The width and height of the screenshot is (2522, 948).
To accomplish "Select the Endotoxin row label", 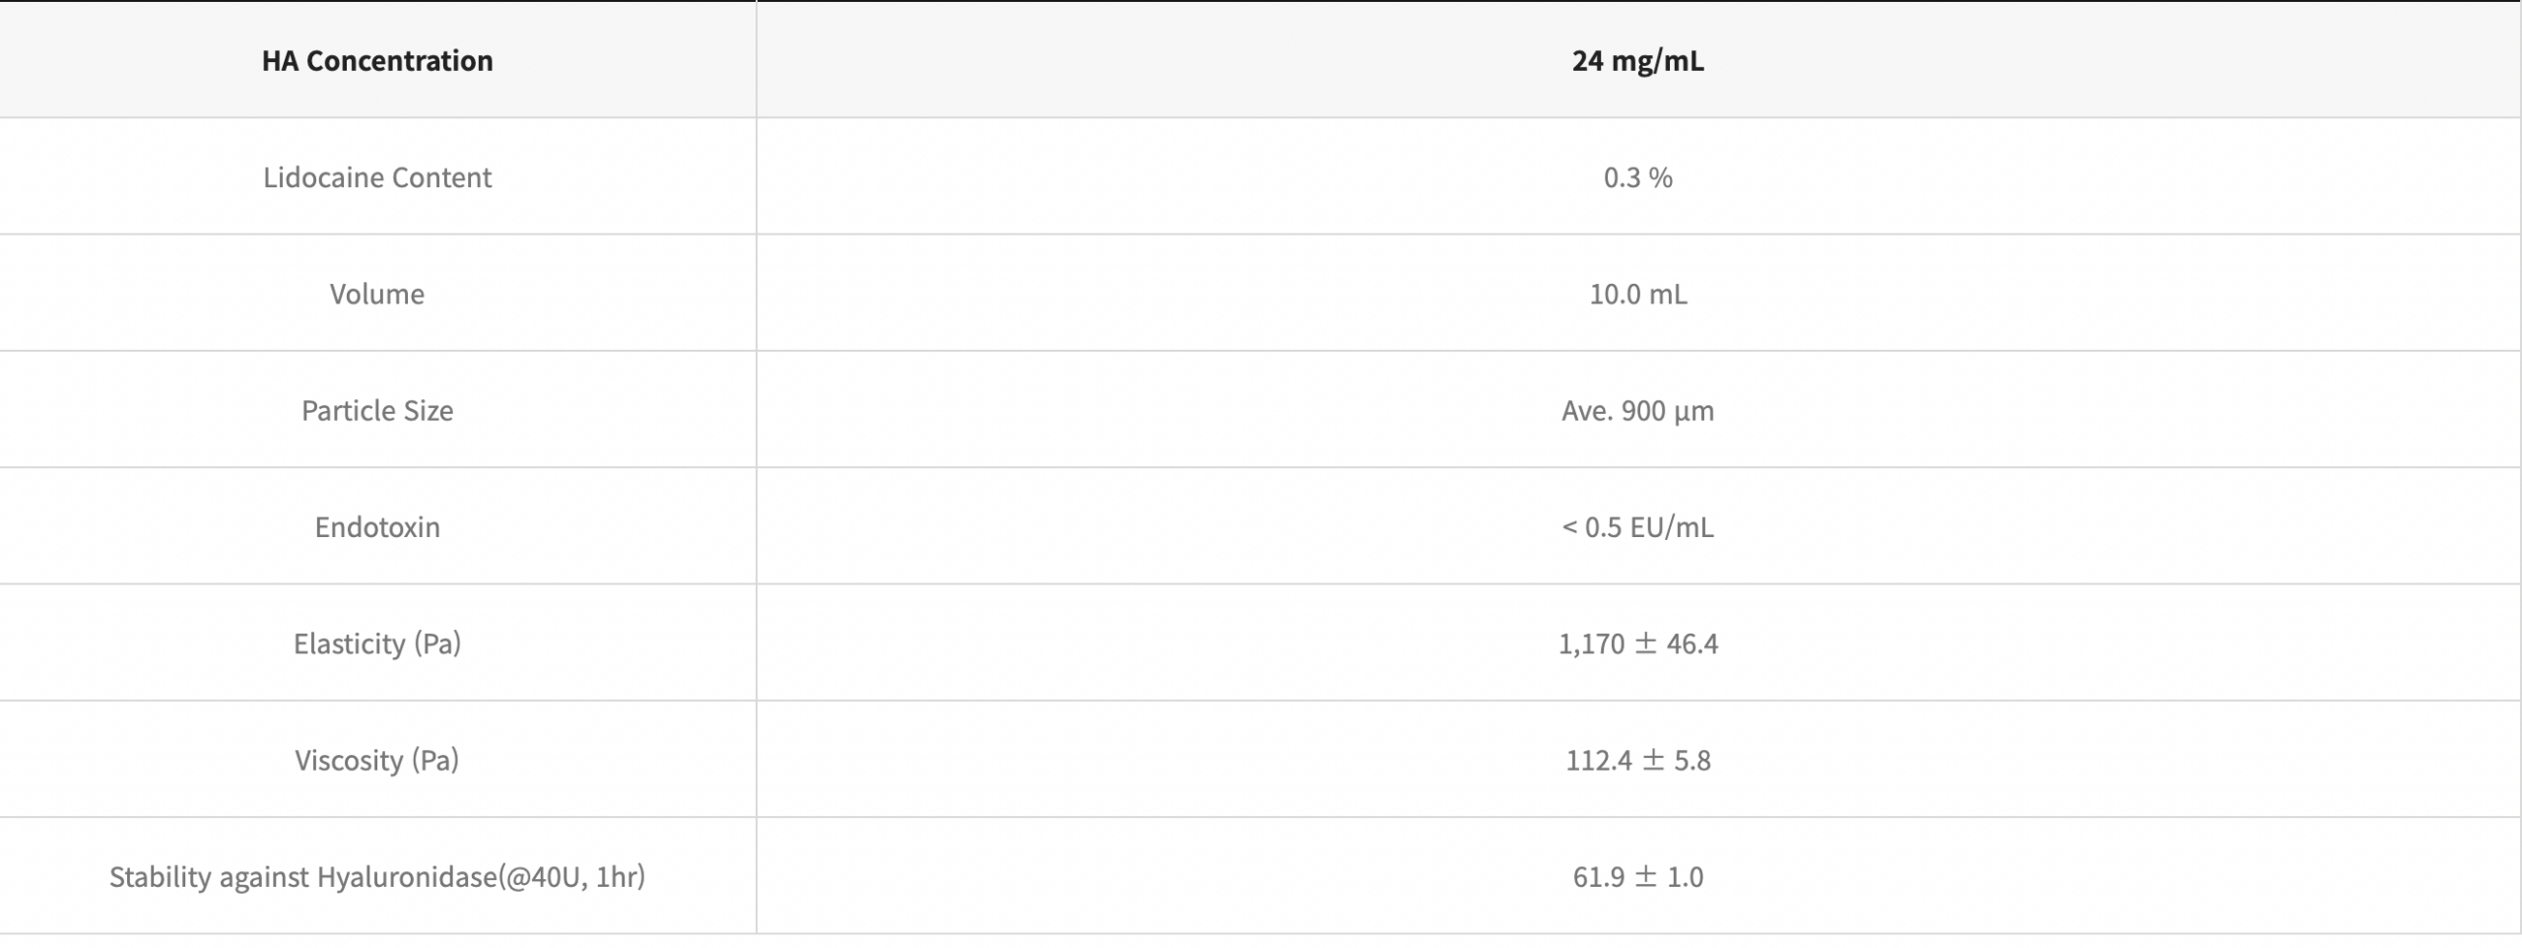I will click(377, 527).
